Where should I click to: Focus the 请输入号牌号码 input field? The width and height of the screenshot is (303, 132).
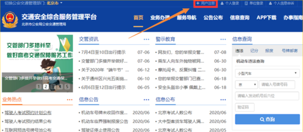277,85
